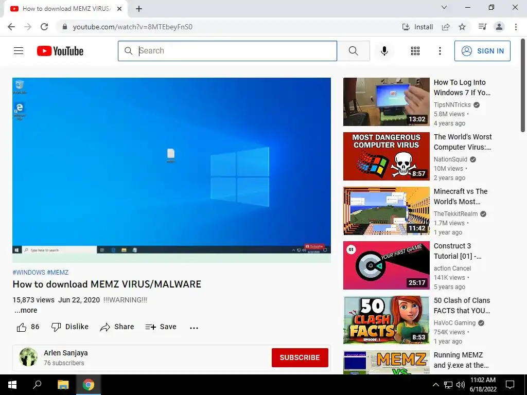Image resolution: width=527 pixels, height=395 pixels.
Task: Visit NationSquid channel
Action: point(450,159)
